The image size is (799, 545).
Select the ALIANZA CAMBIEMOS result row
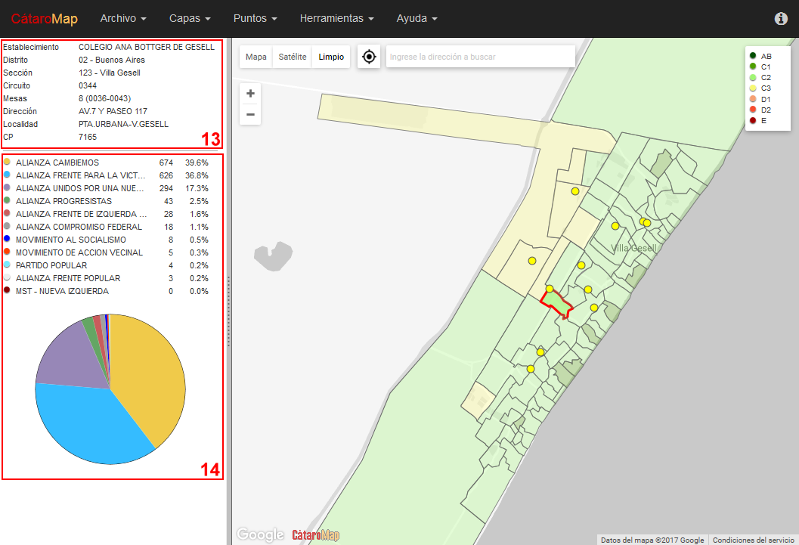[x=107, y=163]
